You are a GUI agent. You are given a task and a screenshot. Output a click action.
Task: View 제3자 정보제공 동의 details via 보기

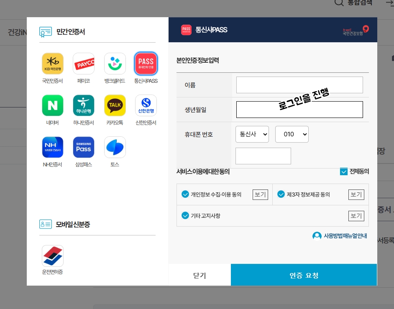(x=356, y=195)
